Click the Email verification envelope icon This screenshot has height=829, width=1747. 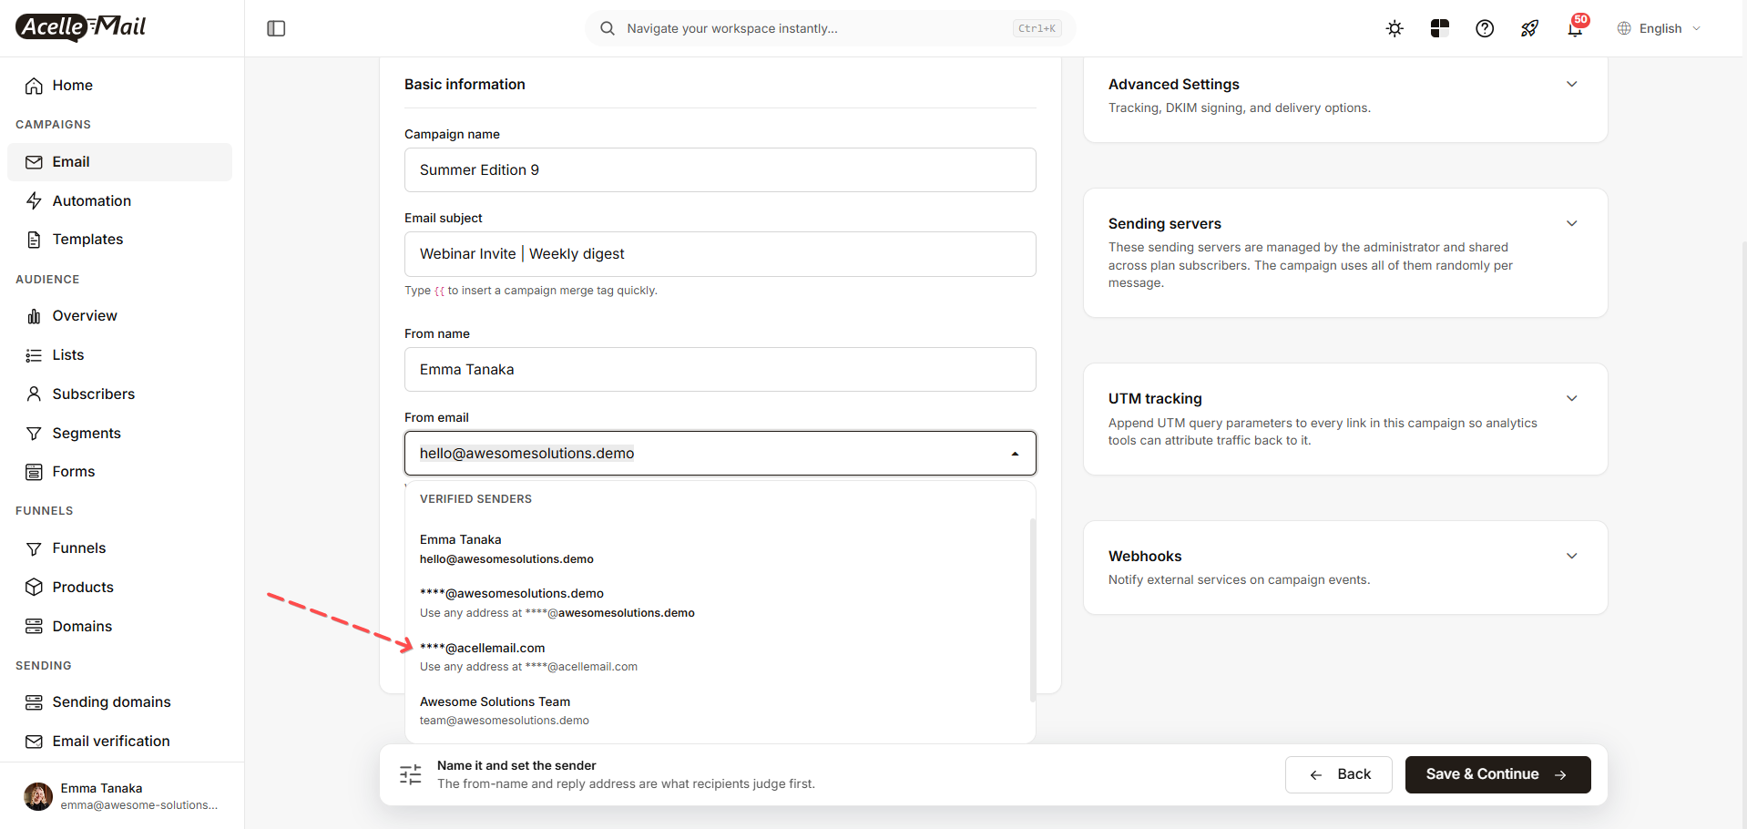[x=34, y=742]
